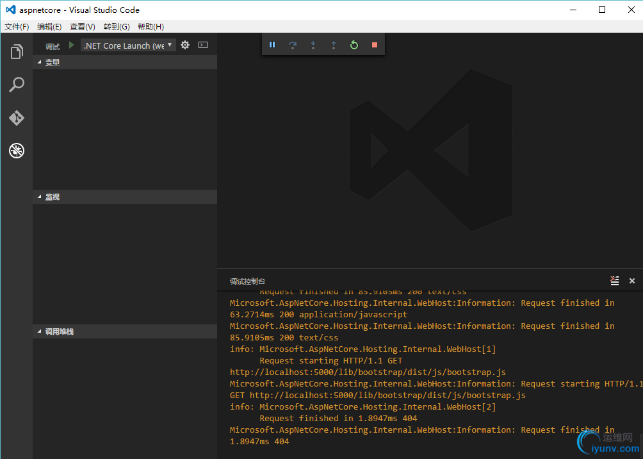Pause the running debug session

click(x=272, y=44)
